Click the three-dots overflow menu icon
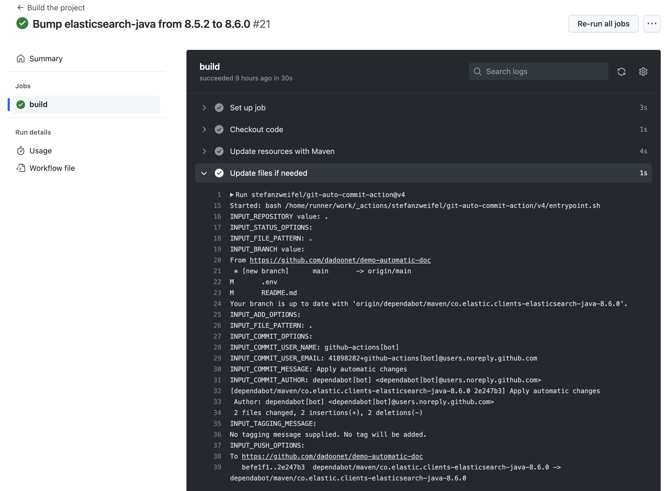664x491 pixels. (651, 24)
